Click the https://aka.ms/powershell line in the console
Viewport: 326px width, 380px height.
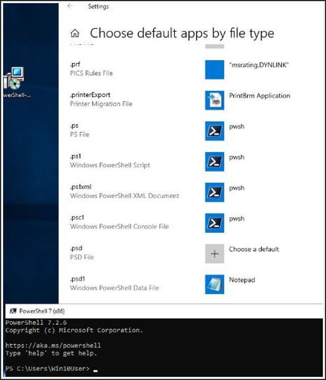(53, 346)
